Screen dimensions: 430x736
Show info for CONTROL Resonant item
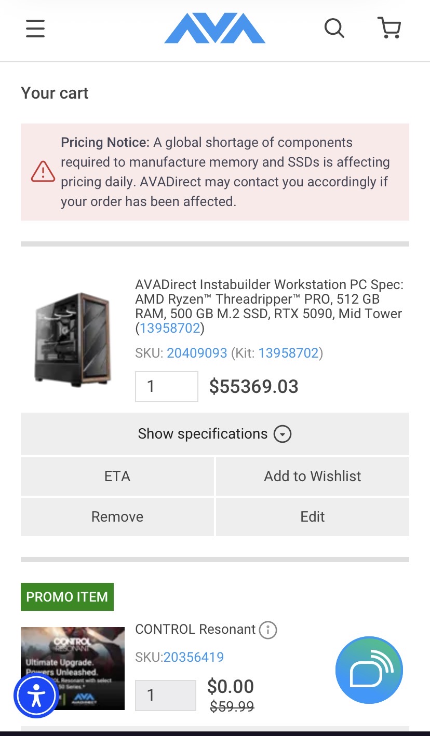tap(268, 630)
